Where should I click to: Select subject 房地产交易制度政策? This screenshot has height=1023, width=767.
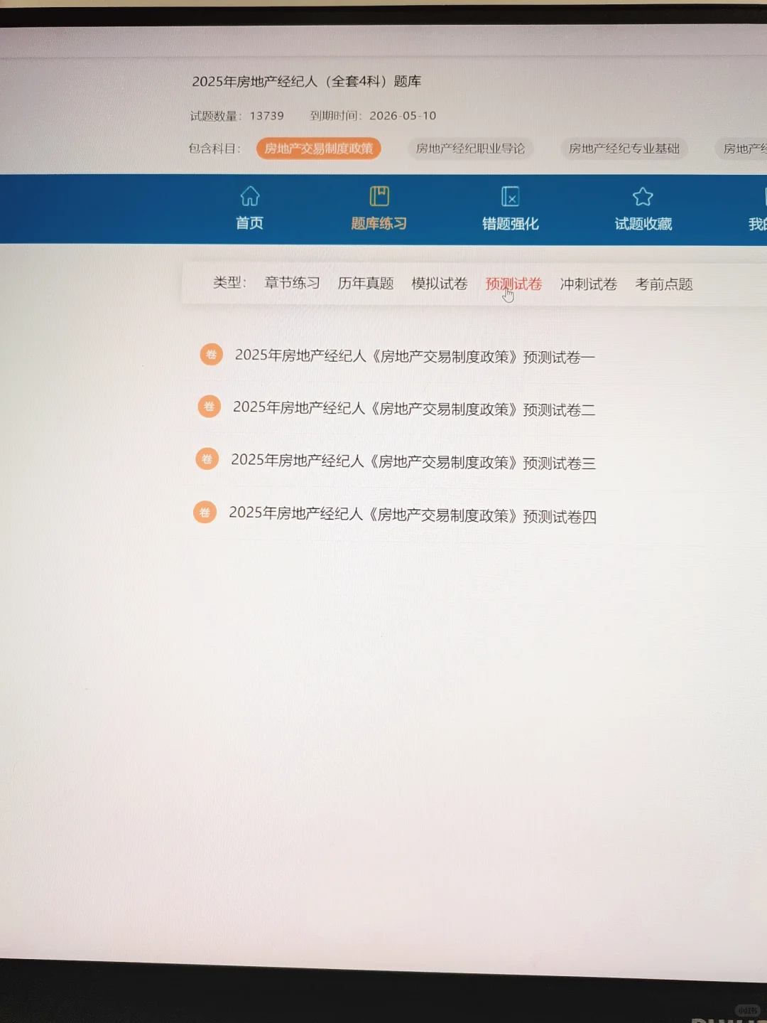click(x=319, y=149)
